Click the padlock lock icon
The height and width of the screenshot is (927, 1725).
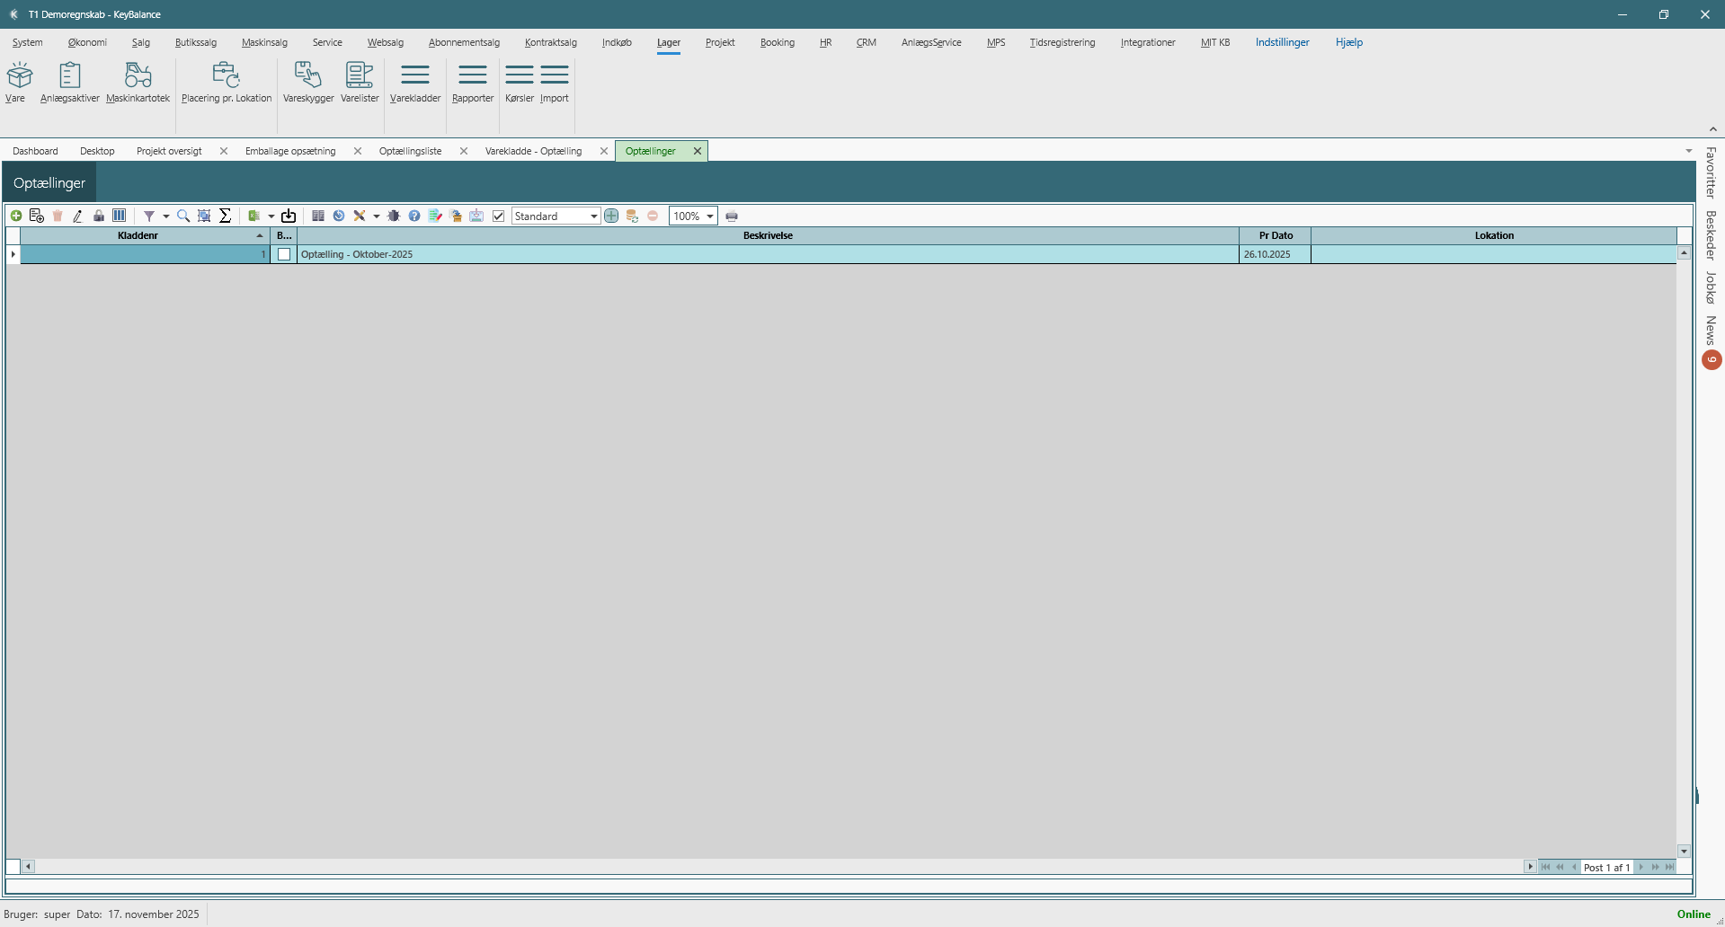[x=99, y=216]
